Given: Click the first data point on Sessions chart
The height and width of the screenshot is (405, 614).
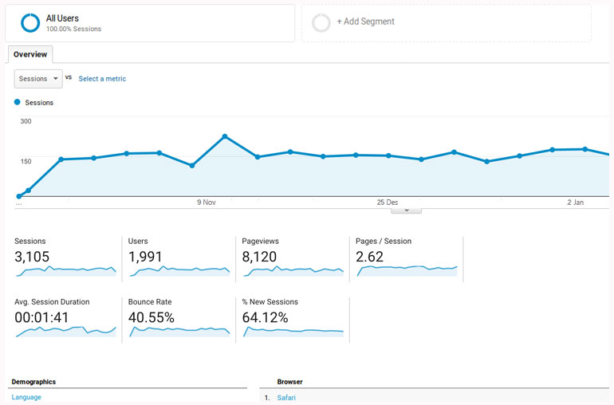Looking at the screenshot, I should 19,196.
